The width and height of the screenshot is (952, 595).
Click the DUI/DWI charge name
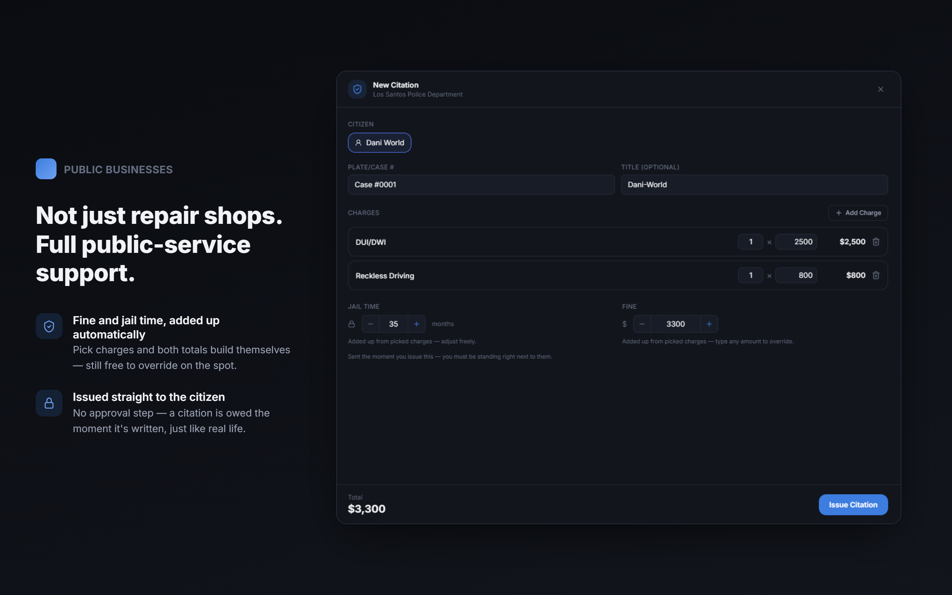370,242
